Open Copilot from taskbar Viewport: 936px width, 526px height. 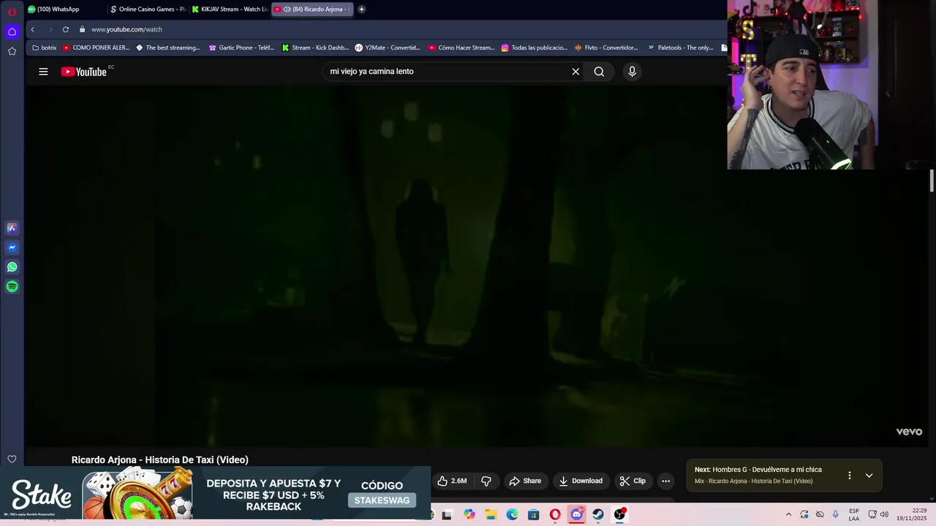click(x=469, y=514)
